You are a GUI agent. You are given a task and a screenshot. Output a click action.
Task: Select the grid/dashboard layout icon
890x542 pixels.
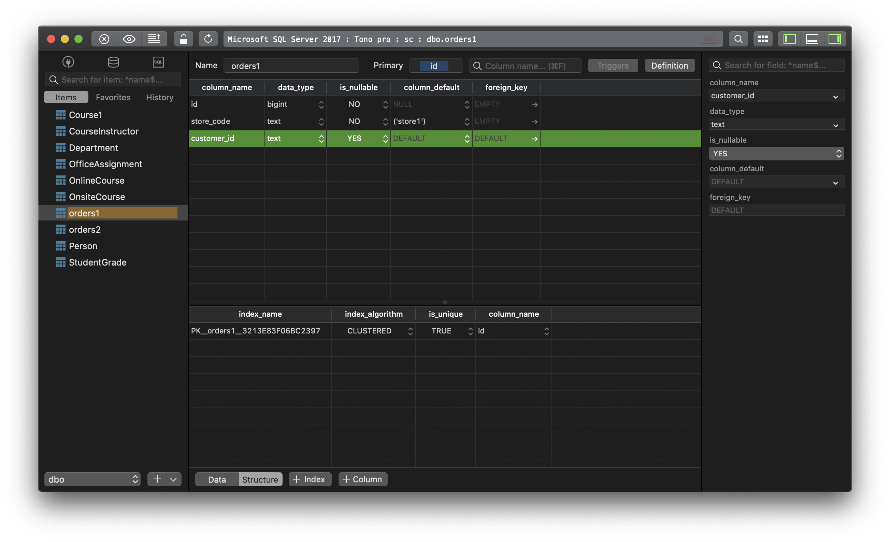click(x=761, y=38)
